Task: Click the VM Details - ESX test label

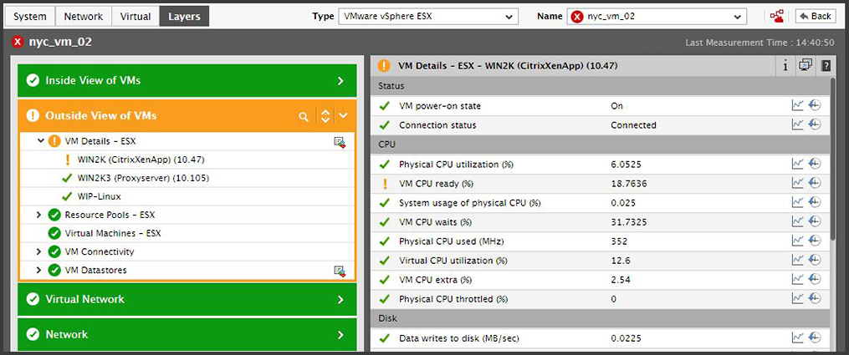Action: 100,141
